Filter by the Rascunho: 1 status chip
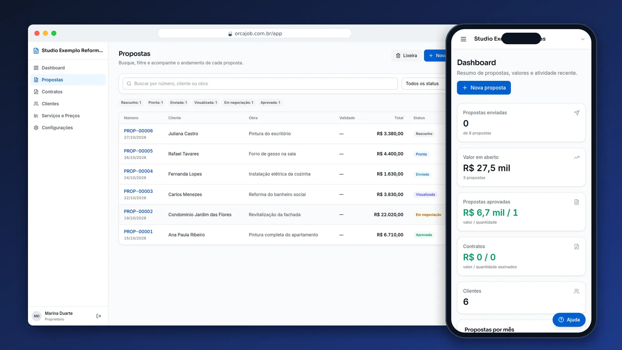622x350 pixels. coord(131,103)
